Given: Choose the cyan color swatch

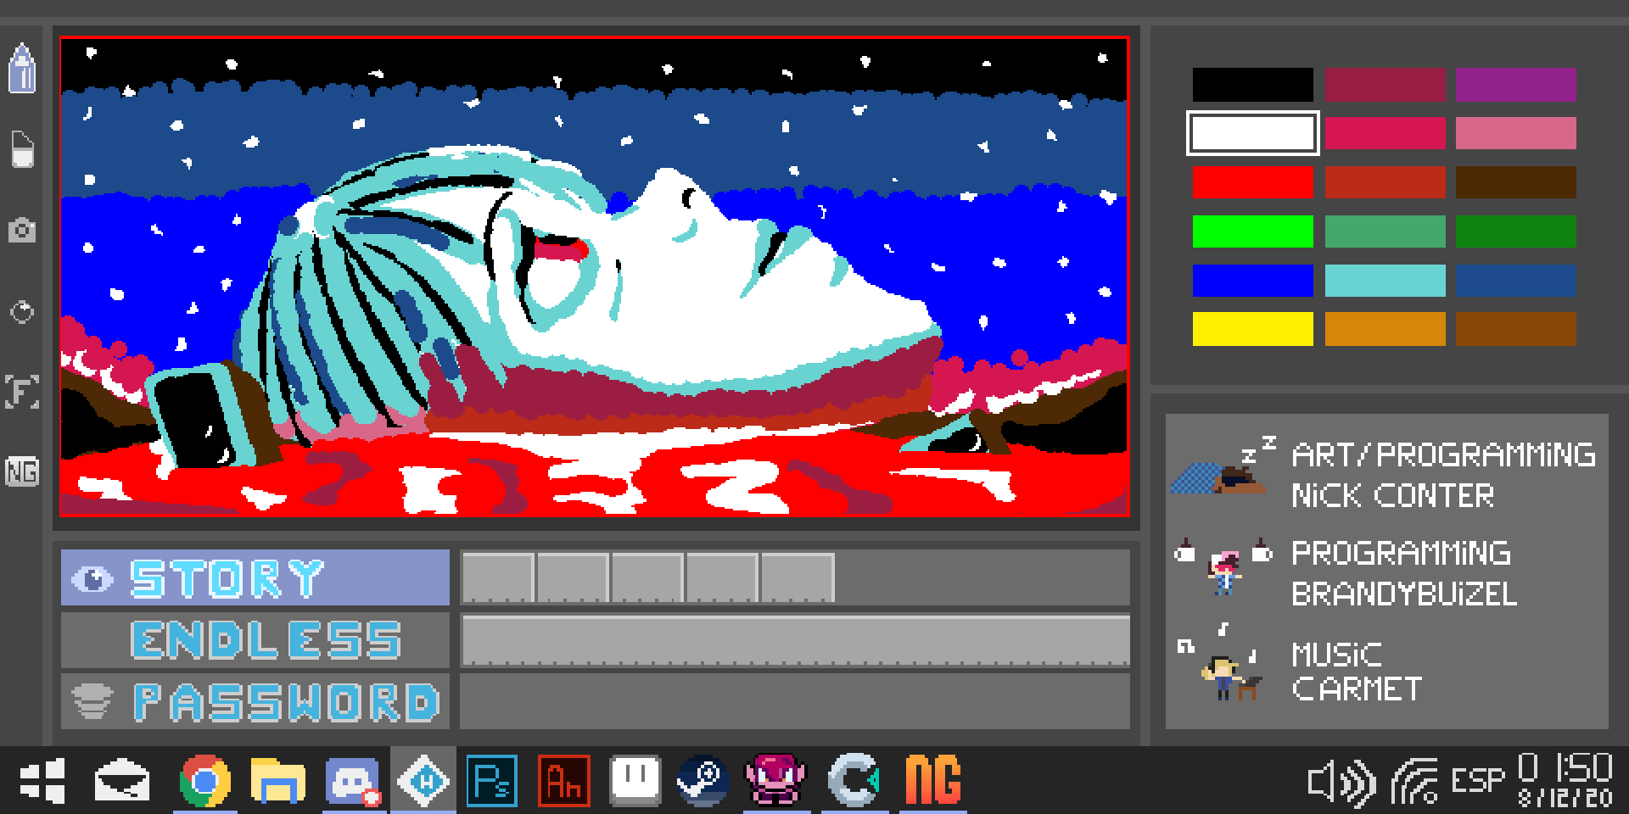Looking at the screenshot, I should pyautogui.click(x=1385, y=280).
